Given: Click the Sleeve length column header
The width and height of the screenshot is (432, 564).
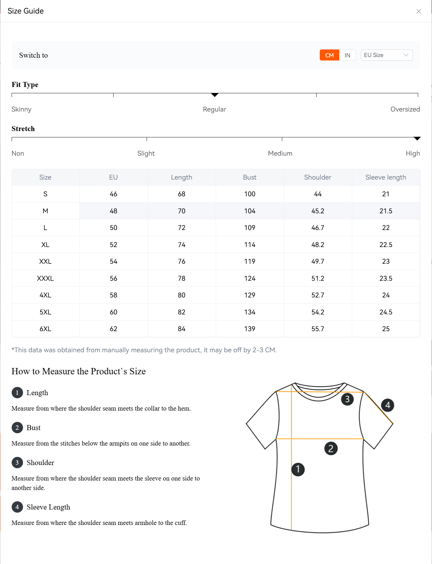Looking at the screenshot, I should coord(386,177).
